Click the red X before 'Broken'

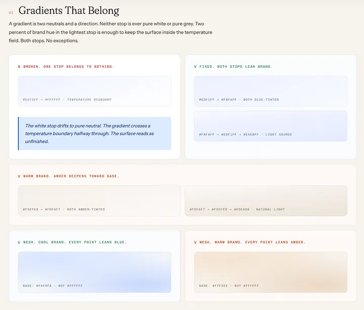pos(19,67)
